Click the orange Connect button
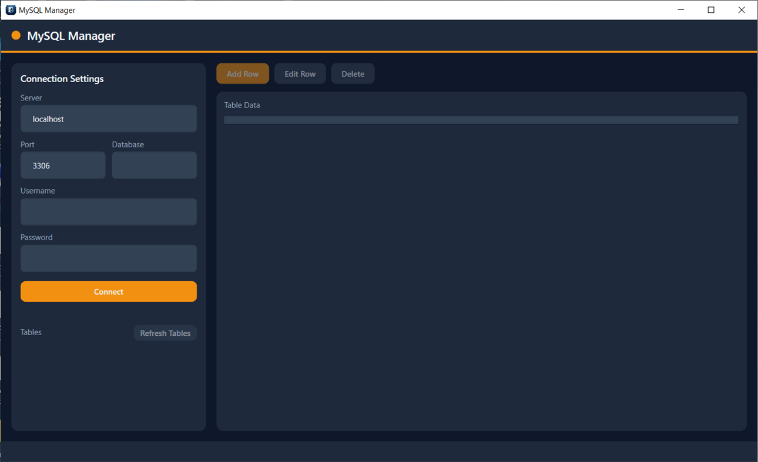 coord(109,292)
